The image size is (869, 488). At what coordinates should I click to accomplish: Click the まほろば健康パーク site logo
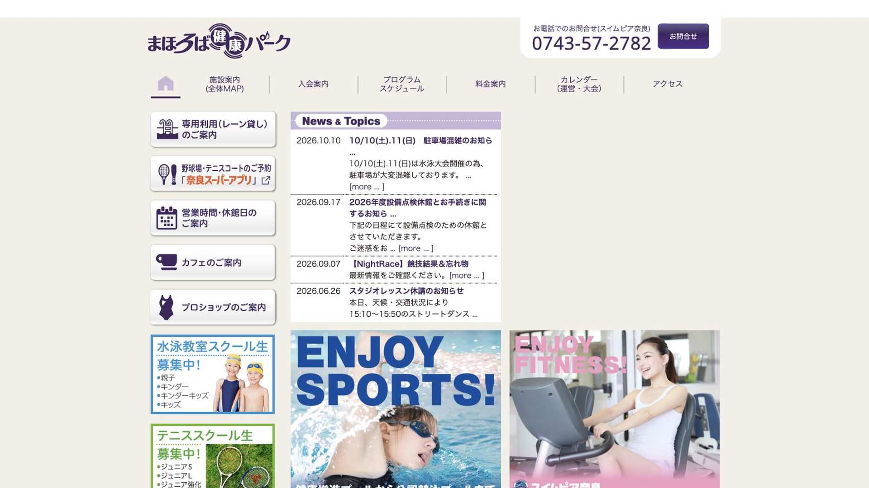(219, 41)
